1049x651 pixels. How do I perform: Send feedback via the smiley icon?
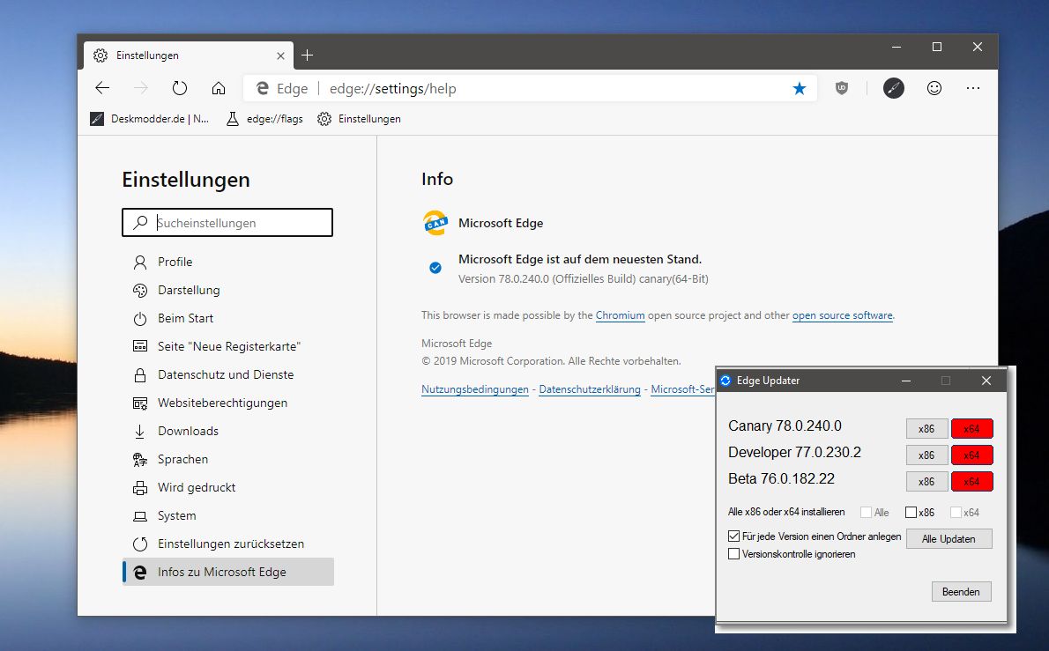pyautogui.click(x=934, y=88)
